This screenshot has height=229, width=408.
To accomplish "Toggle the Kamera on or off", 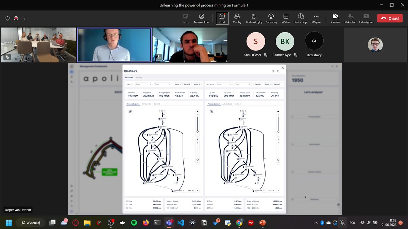I will click(336, 18).
